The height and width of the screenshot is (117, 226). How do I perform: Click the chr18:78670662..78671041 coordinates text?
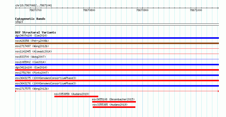tap(34, 6)
